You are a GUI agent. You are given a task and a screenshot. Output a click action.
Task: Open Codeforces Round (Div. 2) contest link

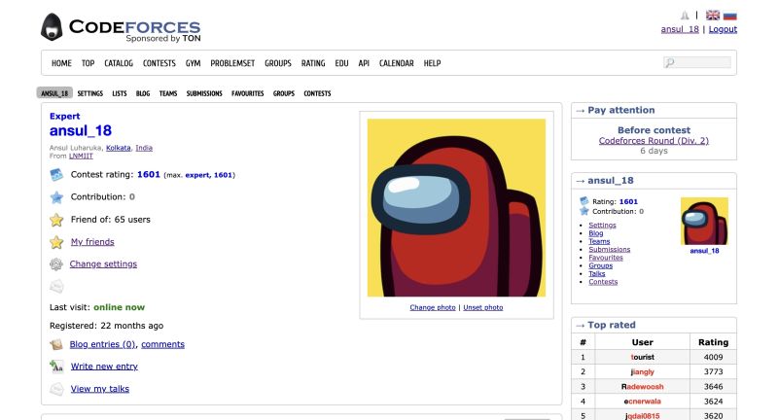(x=654, y=141)
